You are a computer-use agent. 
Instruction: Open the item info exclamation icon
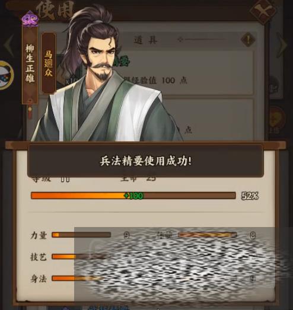pyautogui.click(x=248, y=40)
